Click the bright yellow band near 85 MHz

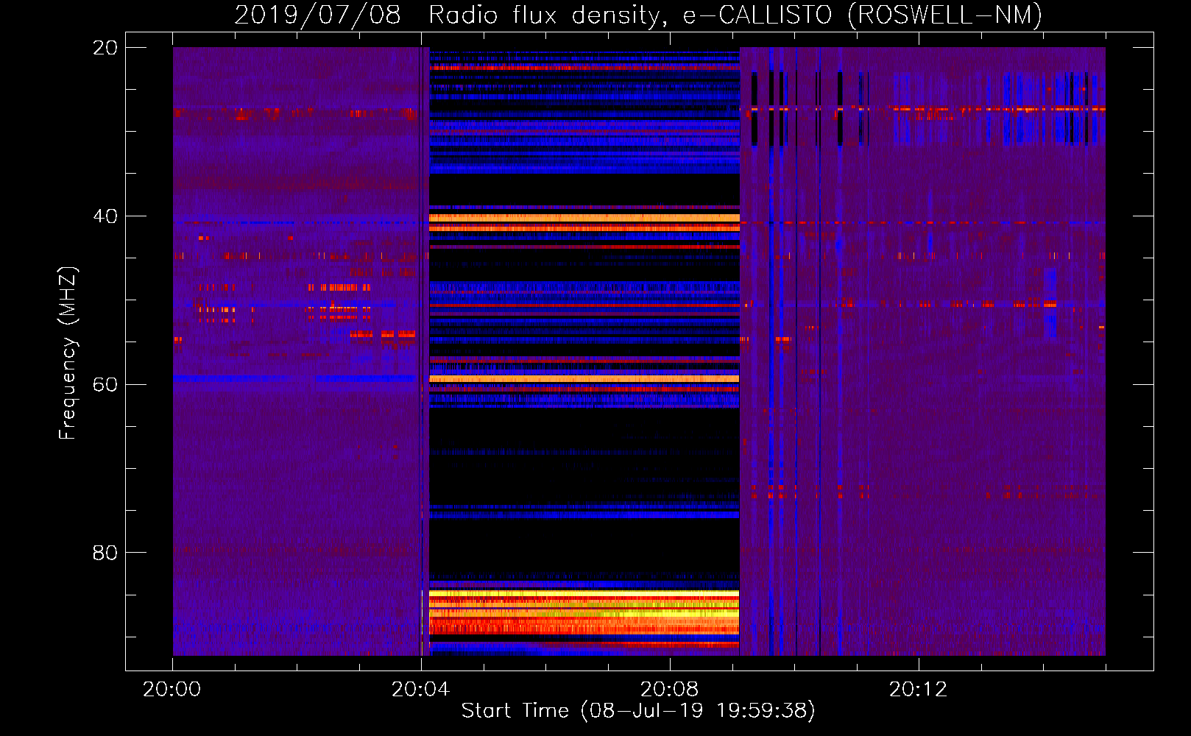point(584,593)
